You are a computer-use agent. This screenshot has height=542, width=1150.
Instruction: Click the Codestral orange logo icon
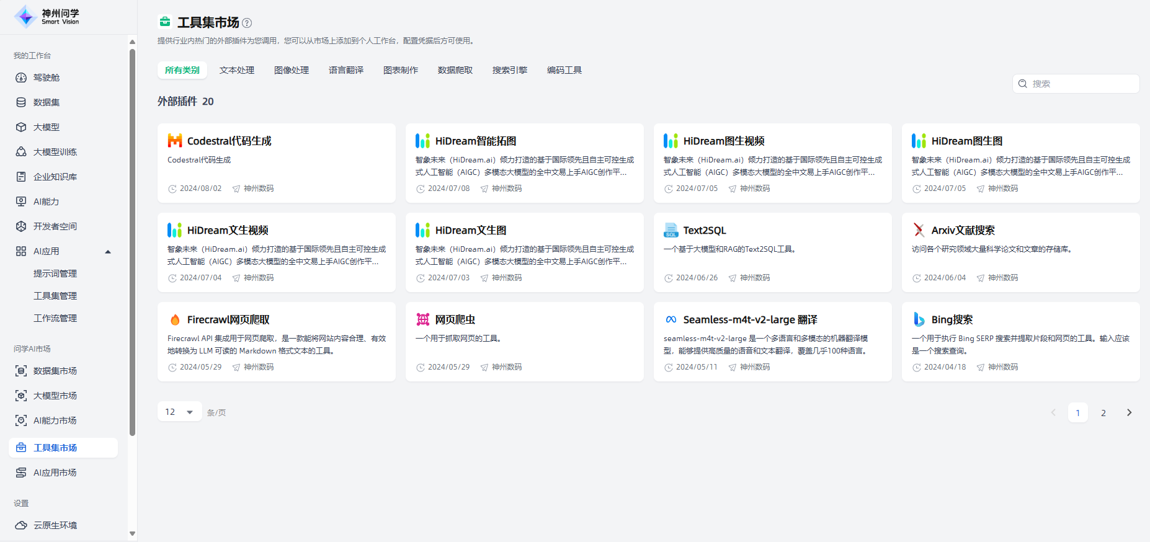(175, 141)
